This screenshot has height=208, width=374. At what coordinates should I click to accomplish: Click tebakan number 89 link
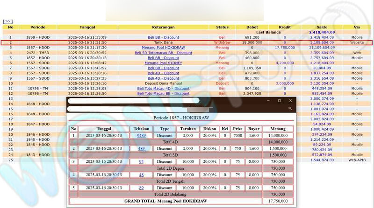(x=141, y=187)
